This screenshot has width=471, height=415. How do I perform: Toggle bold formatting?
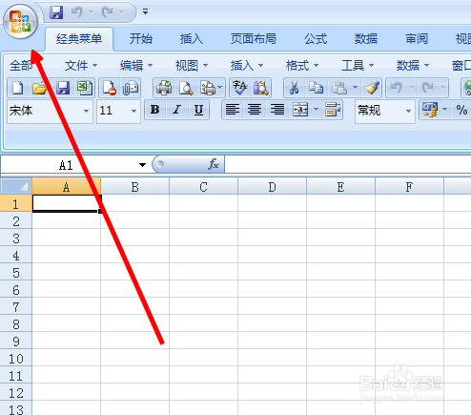pos(155,110)
